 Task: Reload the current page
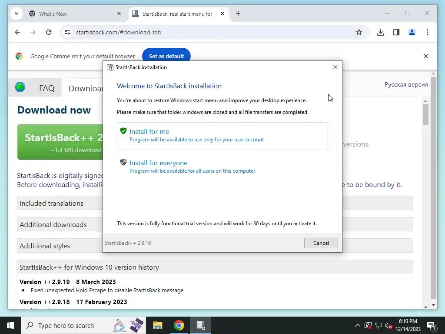(x=49, y=32)
